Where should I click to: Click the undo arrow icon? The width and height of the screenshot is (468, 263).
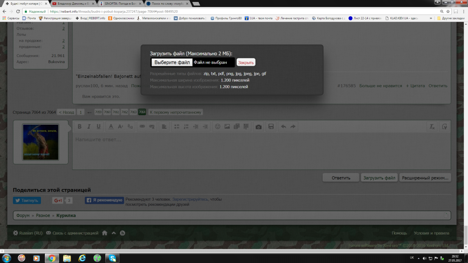click(284, 127)
